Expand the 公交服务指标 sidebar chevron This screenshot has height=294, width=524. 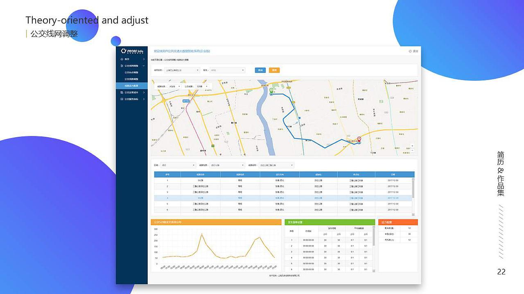[x=144, y=99]
